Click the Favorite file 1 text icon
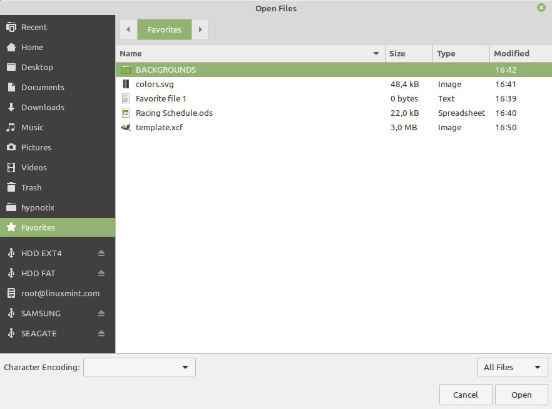 (x=126, y=98)
